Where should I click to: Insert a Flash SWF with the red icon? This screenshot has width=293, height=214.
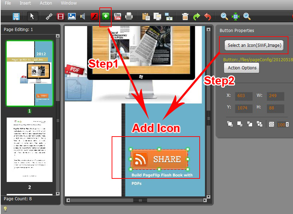coord(94,16)
